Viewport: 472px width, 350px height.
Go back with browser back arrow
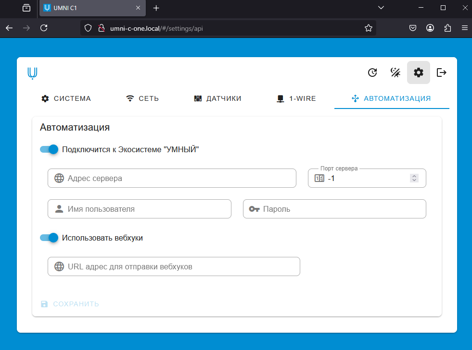pos(9,28)
